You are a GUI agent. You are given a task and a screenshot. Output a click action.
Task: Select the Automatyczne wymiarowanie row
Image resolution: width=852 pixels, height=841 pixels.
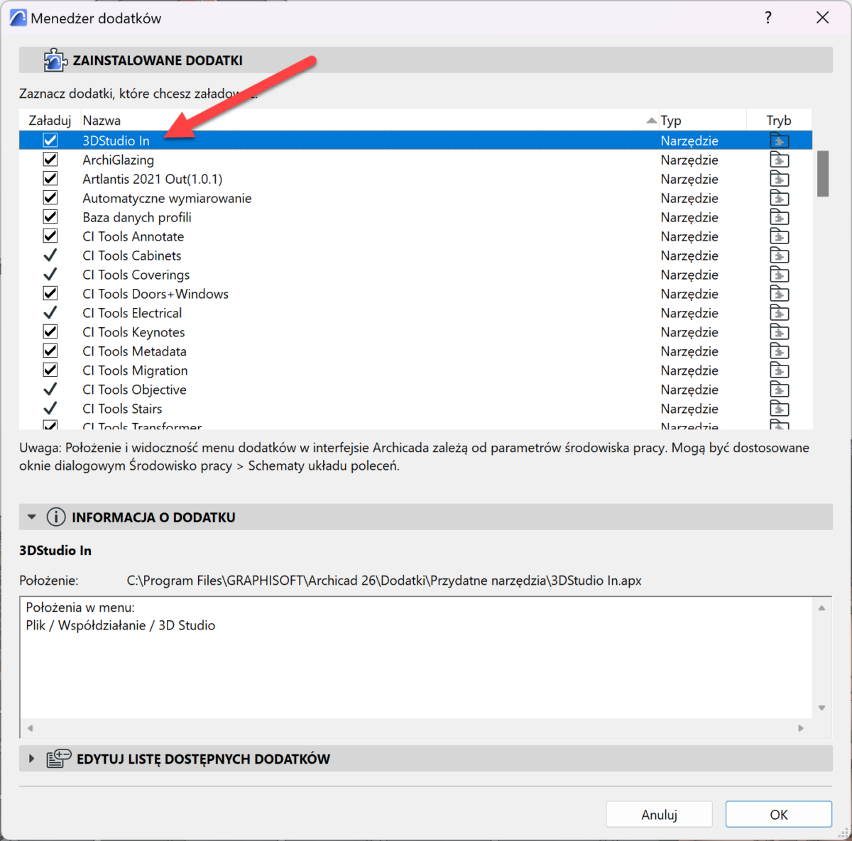click(167, 198)
